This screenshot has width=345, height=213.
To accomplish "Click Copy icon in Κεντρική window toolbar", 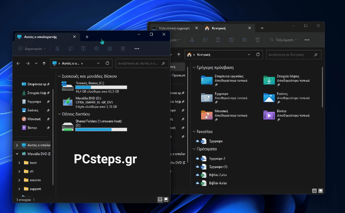I will coord(205,40).
